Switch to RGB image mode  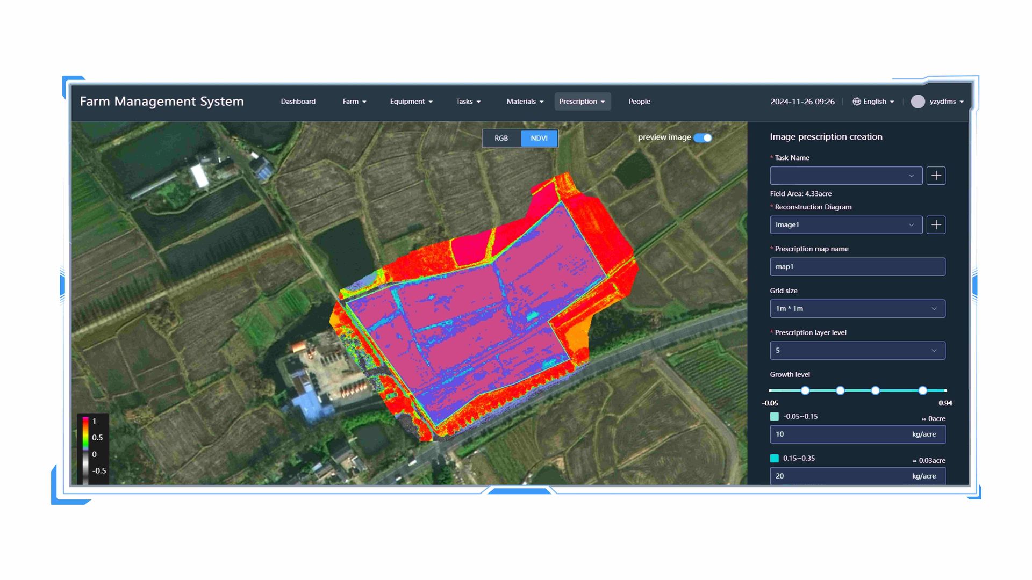point(501,138)
